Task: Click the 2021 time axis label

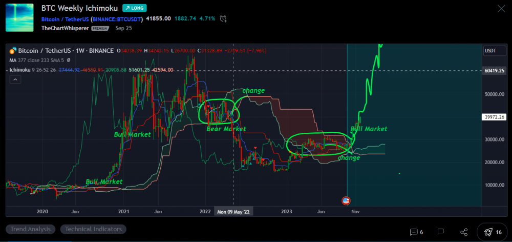Action: click(124, 212)
